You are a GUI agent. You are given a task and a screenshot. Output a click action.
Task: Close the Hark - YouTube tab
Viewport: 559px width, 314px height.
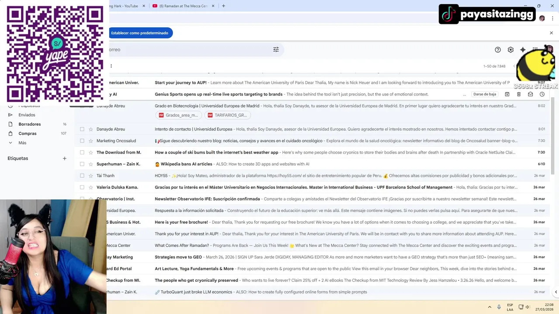144,6
